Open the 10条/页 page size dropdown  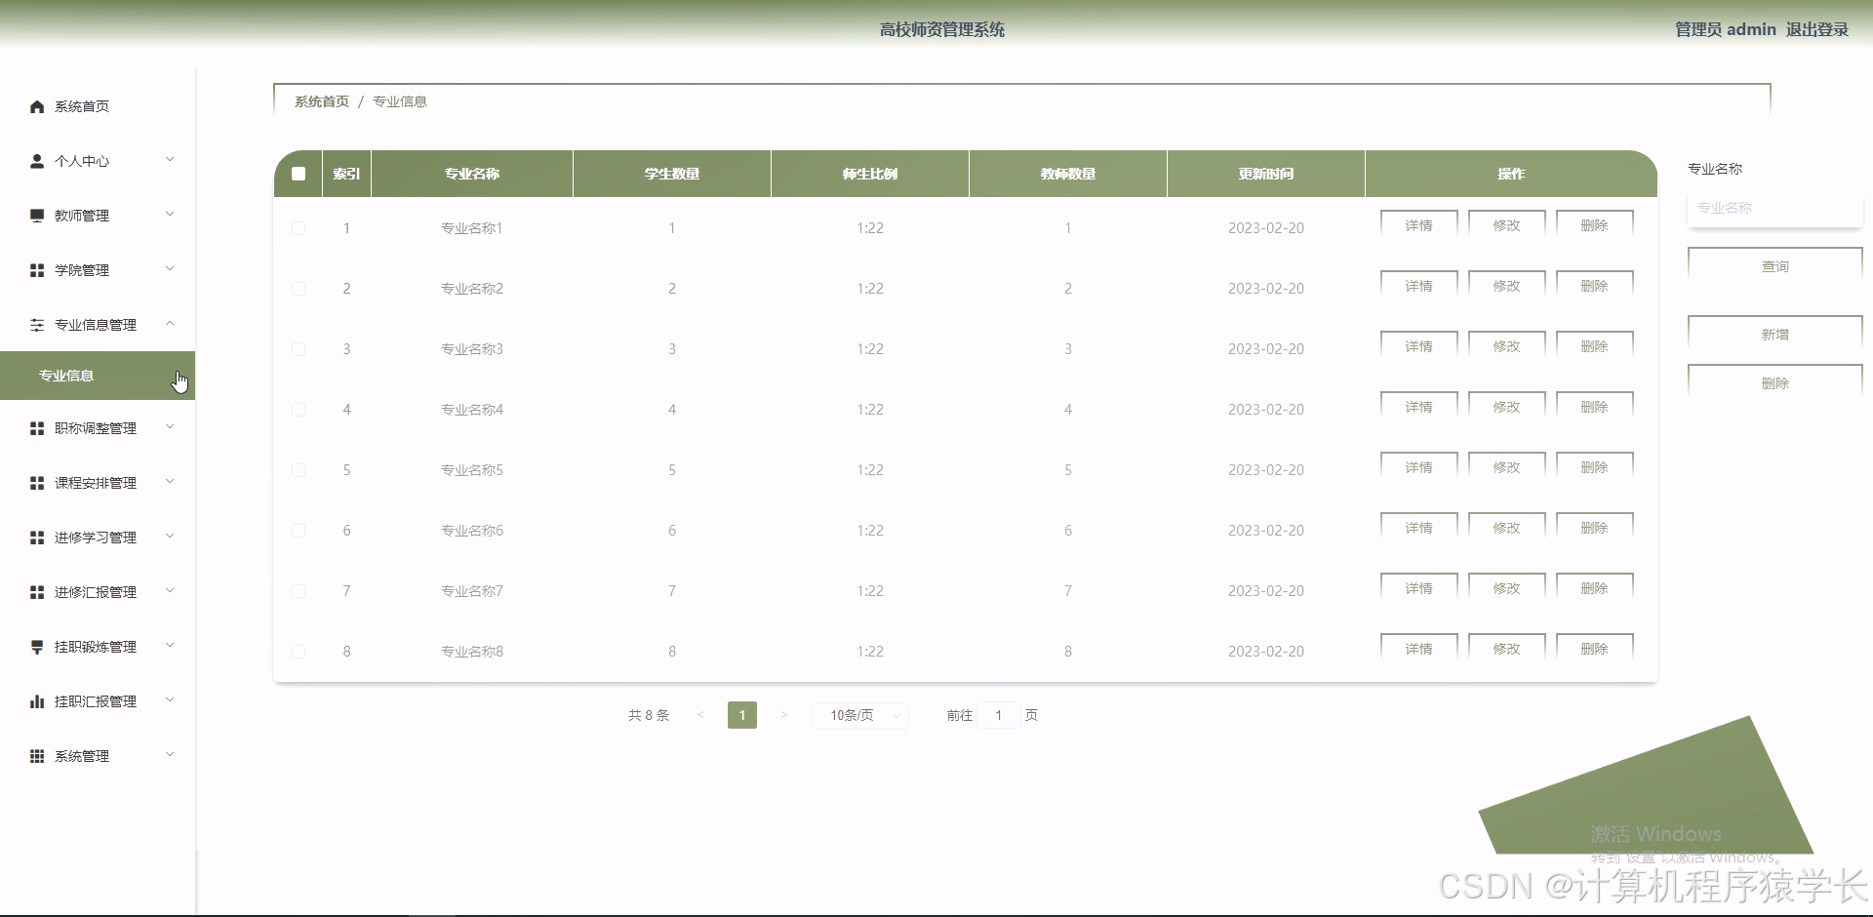[860, 715]
